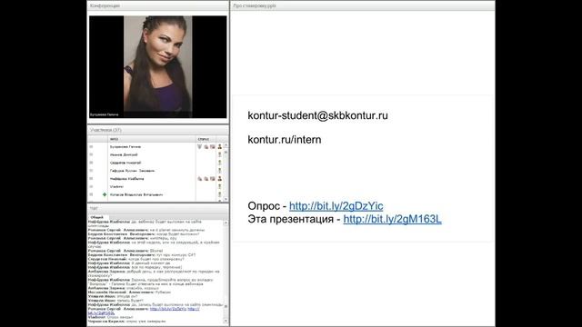This screenshot has width=582, height=327.
Task: Click the participants list scroll-down arrow
Action: 226,199
